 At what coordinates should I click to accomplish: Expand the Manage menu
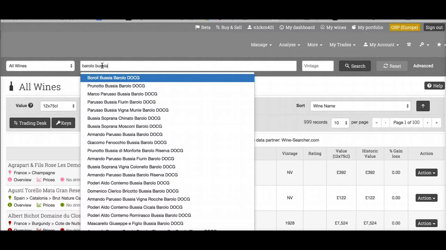click(261, 45)
